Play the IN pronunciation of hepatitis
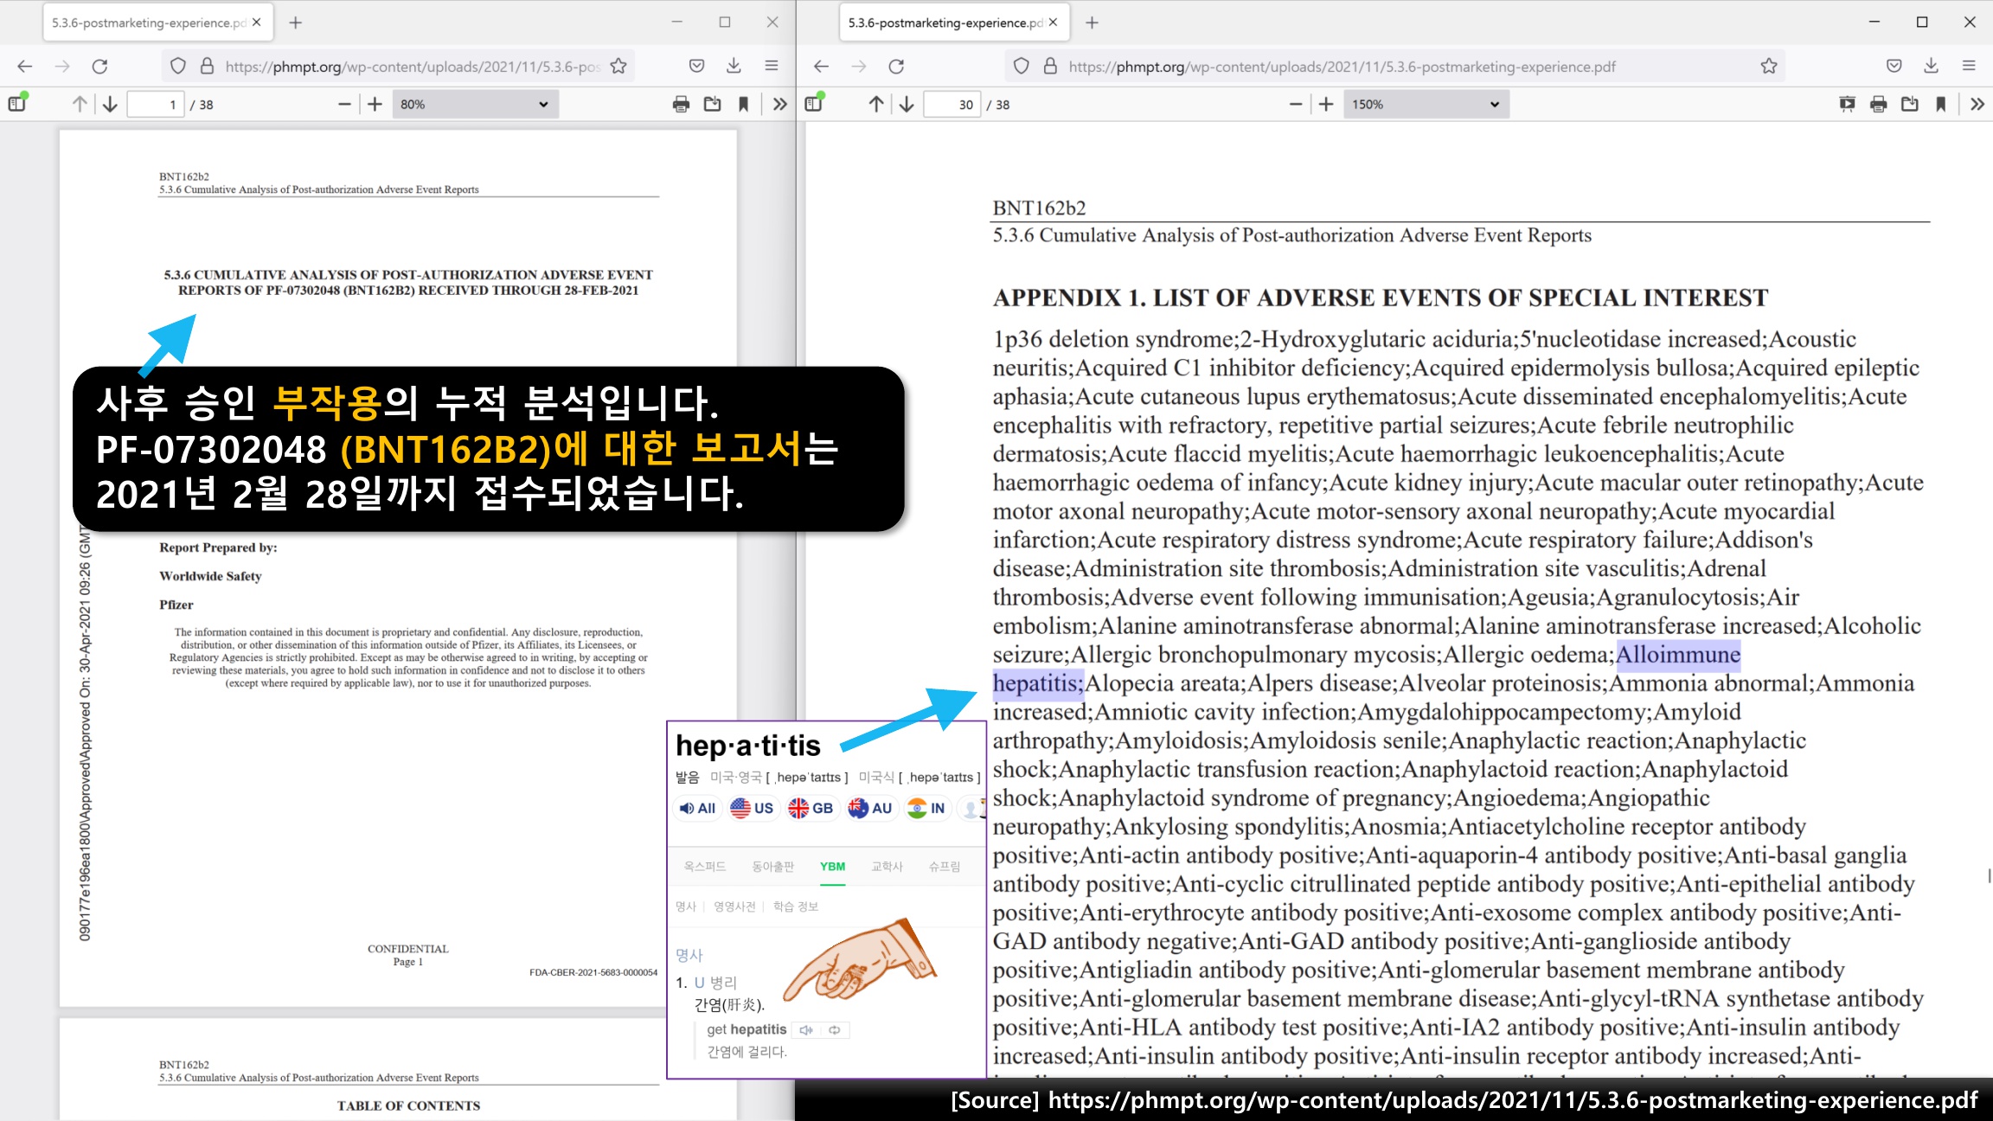1993x1121 pixels. pos(926,808)
